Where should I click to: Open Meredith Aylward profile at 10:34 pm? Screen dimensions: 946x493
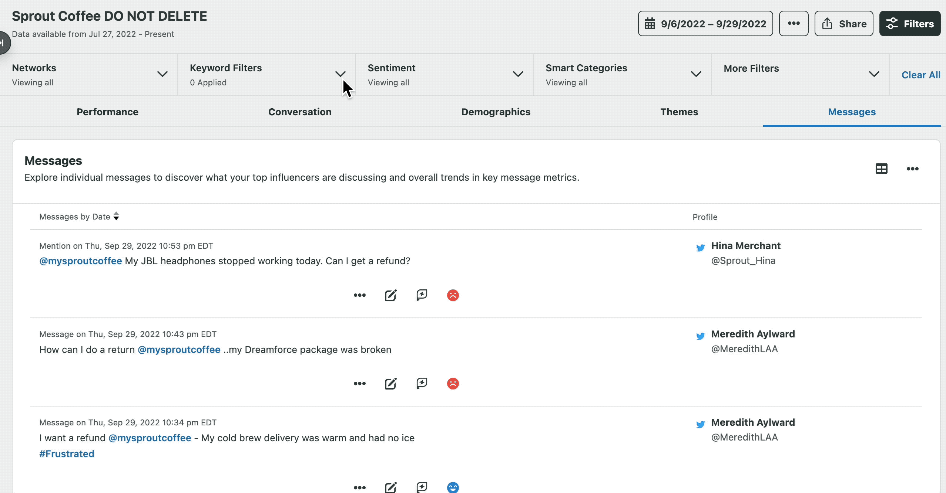click(753, 422)
